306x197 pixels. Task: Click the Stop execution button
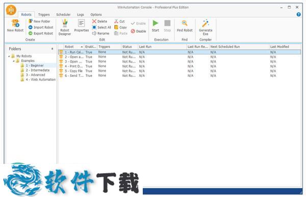tap(167, 26)
